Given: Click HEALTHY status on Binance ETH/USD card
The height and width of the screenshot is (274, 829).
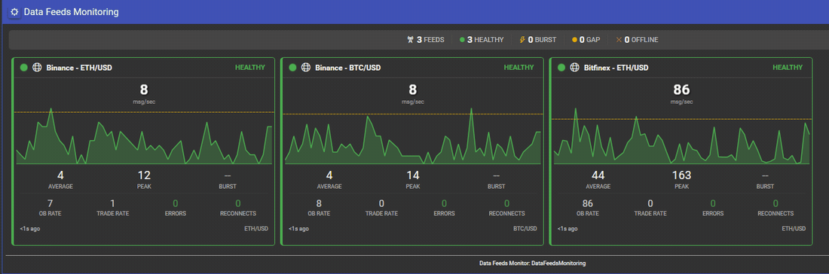Looking at the screenshot, I should (x=250, y=68).
